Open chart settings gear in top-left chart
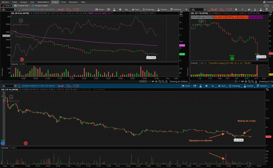The width and height of the screenshot is (273, 168). click(120, 10)
